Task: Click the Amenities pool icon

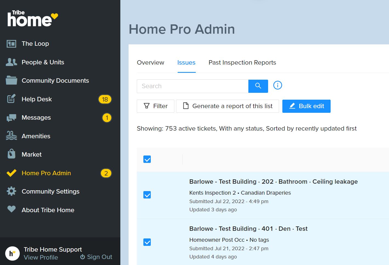Action: click(11, 136)
